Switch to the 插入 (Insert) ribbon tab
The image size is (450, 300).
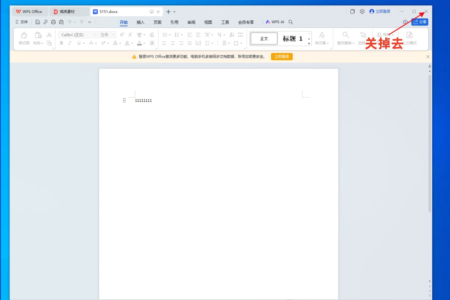[x=140, y=22]
